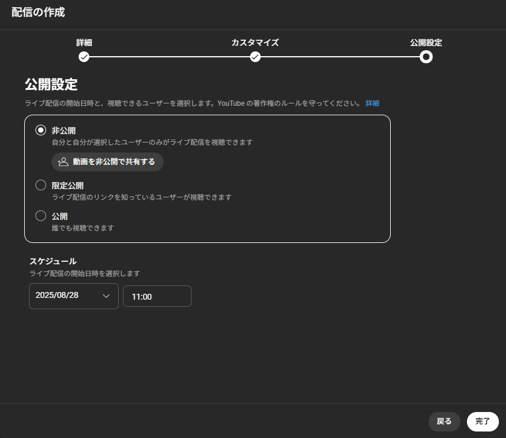Click the 戻る button
The width and height of the screenshot is (506, 438).
click(444, 421)
